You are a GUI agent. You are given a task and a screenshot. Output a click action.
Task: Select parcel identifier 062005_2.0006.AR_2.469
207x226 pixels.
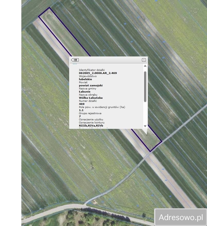(98, 73)
